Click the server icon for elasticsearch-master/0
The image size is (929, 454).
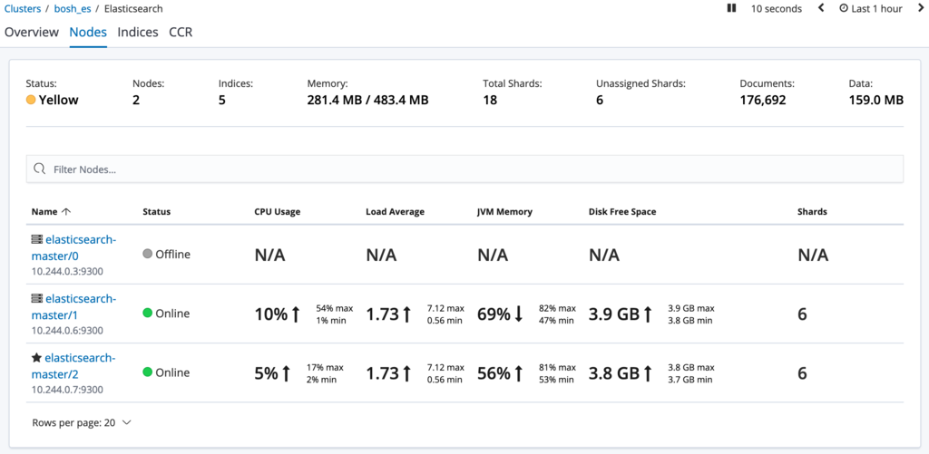point(36,239)
